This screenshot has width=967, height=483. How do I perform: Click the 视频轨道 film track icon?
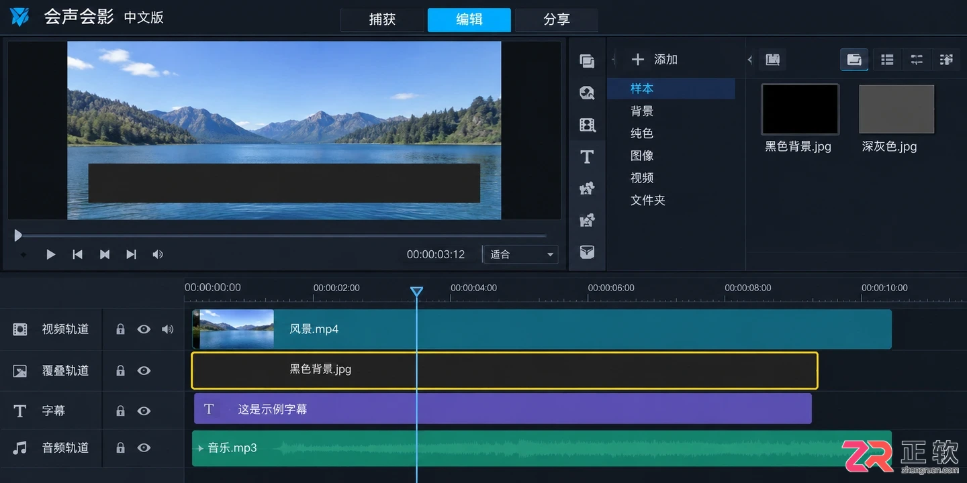point(20,329)
